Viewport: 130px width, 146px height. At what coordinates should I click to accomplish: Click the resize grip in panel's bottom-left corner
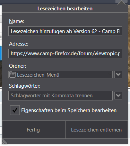point(5,141)
